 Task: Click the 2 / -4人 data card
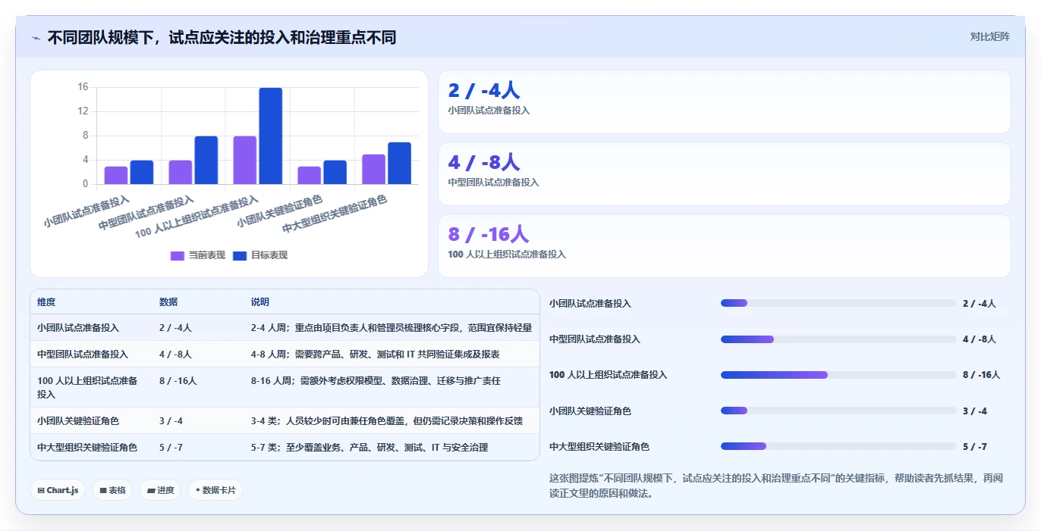(x=725, y=102)
